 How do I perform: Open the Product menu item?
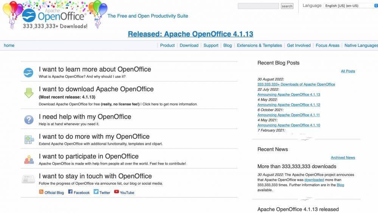[167, 46]
